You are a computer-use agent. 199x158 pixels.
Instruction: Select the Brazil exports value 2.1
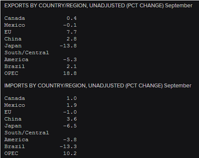72,66
